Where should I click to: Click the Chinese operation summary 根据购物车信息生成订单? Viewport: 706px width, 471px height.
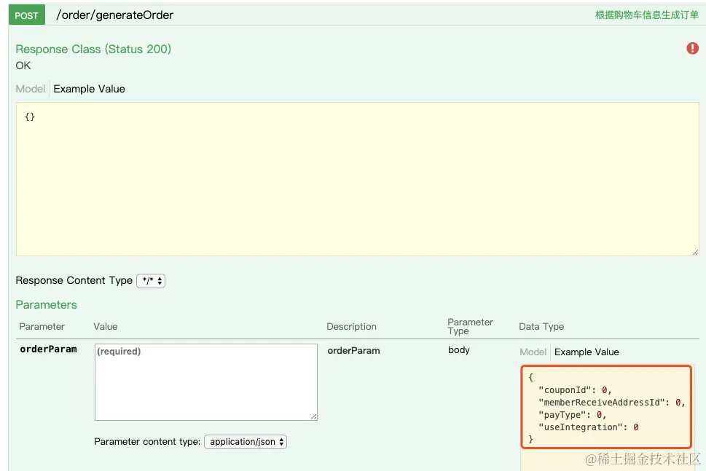pos(646,15)
